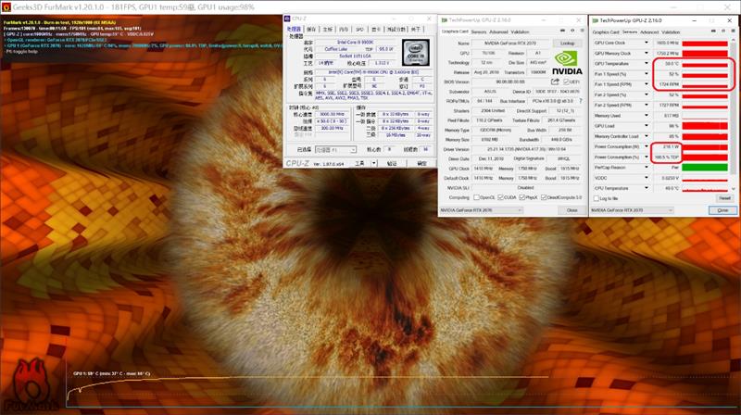Click the screenshot camera icon in GPU-Z Sensors window
Image resolution: width=741 pixels, height=415 pixels.
pos(713,31)
